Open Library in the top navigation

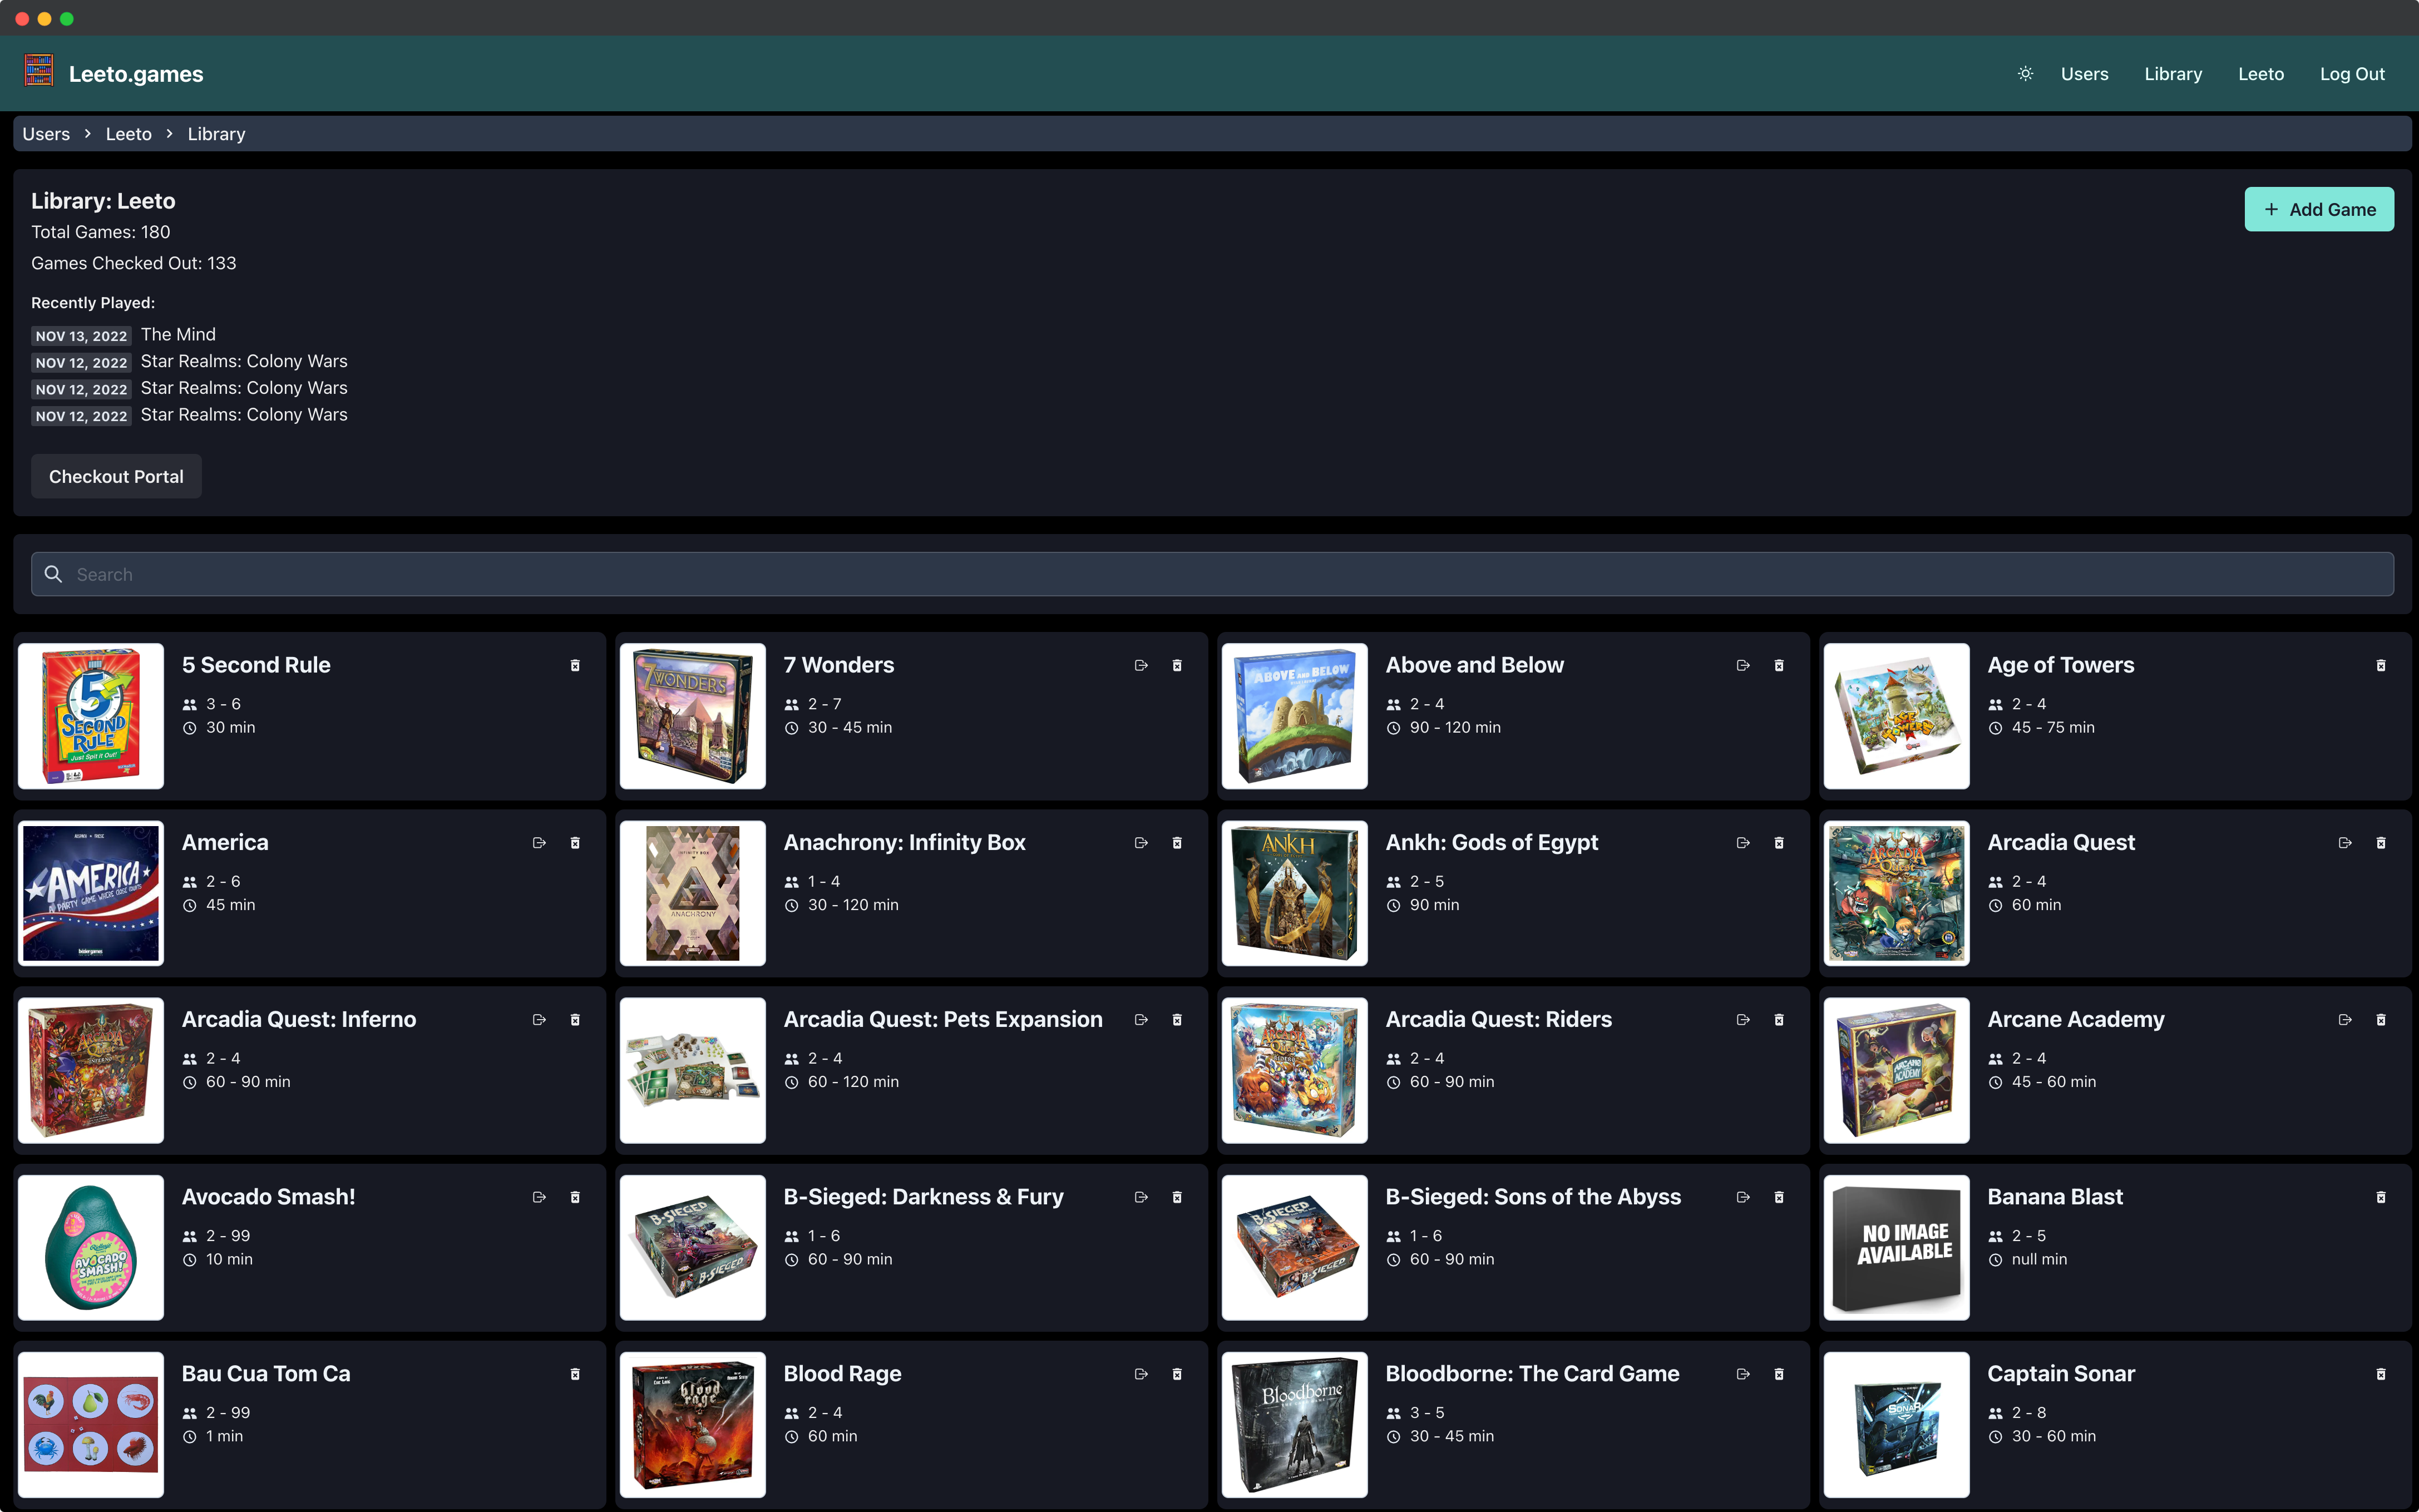click(x=2173, y=74)
